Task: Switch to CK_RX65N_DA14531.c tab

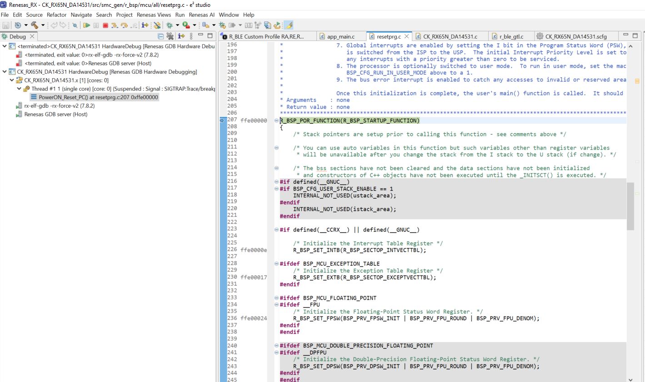Action: (450, 36)
